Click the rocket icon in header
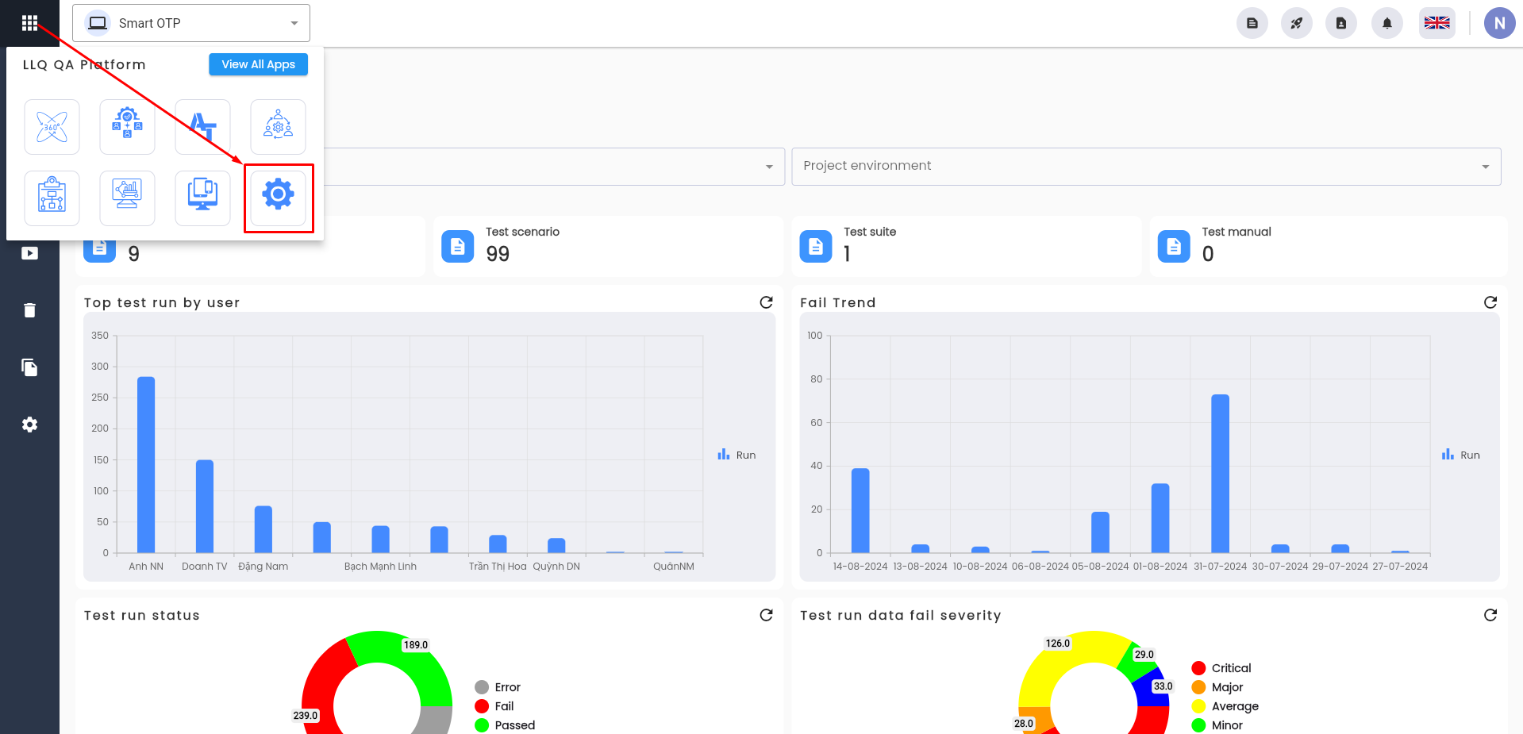The height and width of the screenshot is (734, 1523). 1296,23
